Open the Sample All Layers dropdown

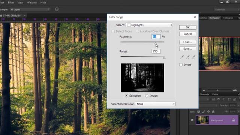coord(30,9)
